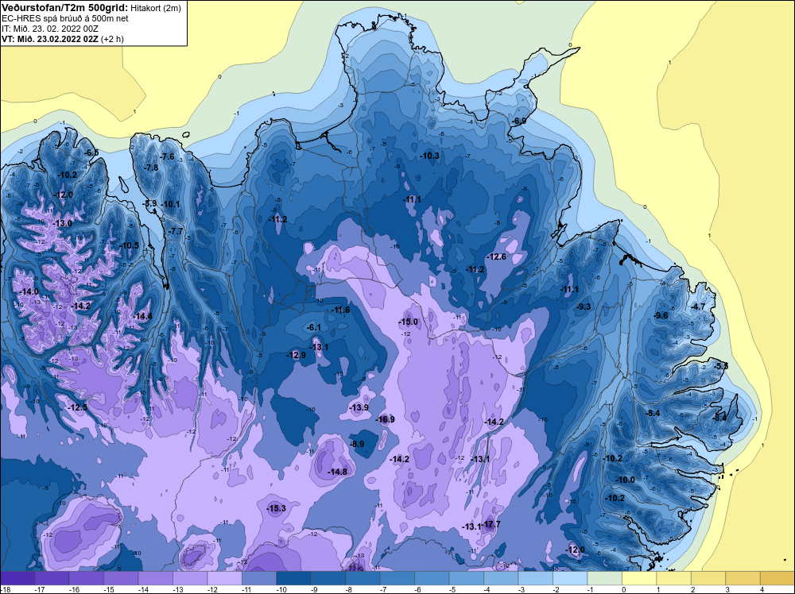This screenshot has width=795, height=594.
Task: Click the 'IT: Mið. 23. 02. 2022 00Z' line
Action: [49, 29]
